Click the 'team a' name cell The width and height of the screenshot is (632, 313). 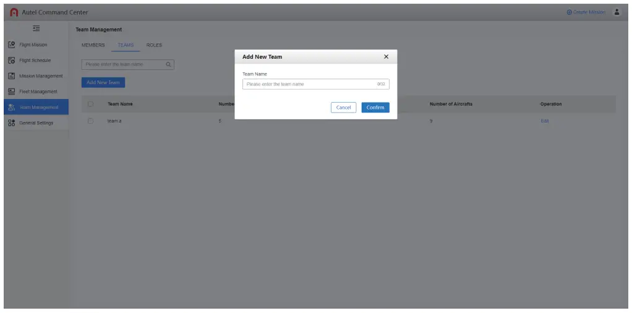coord(114,121)
